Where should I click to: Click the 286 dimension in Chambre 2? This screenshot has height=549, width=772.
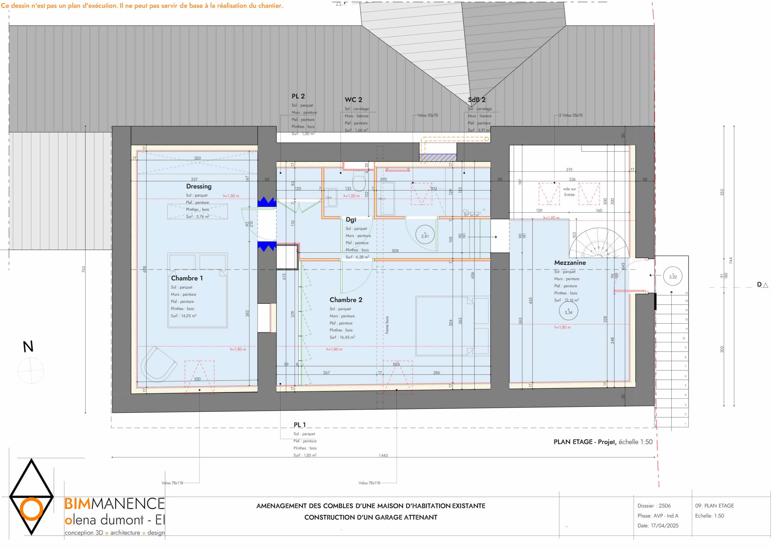click(x=437, y=373)
